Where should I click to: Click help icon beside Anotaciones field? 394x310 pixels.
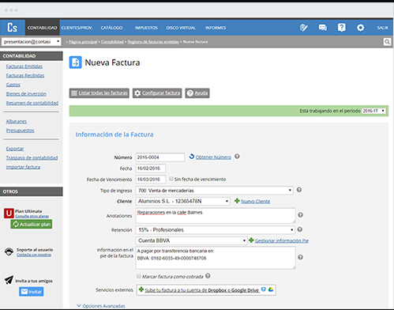click(300, 215)
